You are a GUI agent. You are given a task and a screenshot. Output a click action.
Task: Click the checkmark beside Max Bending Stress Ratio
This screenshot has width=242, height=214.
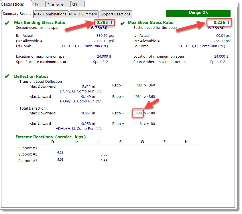(x=7, y=23)
